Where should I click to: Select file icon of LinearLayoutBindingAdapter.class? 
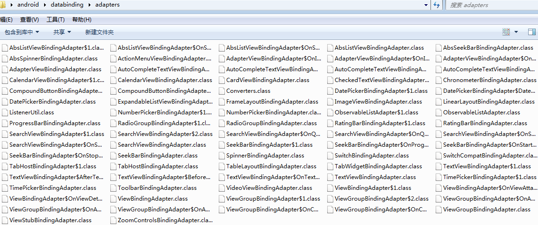(x=438, y=101)
